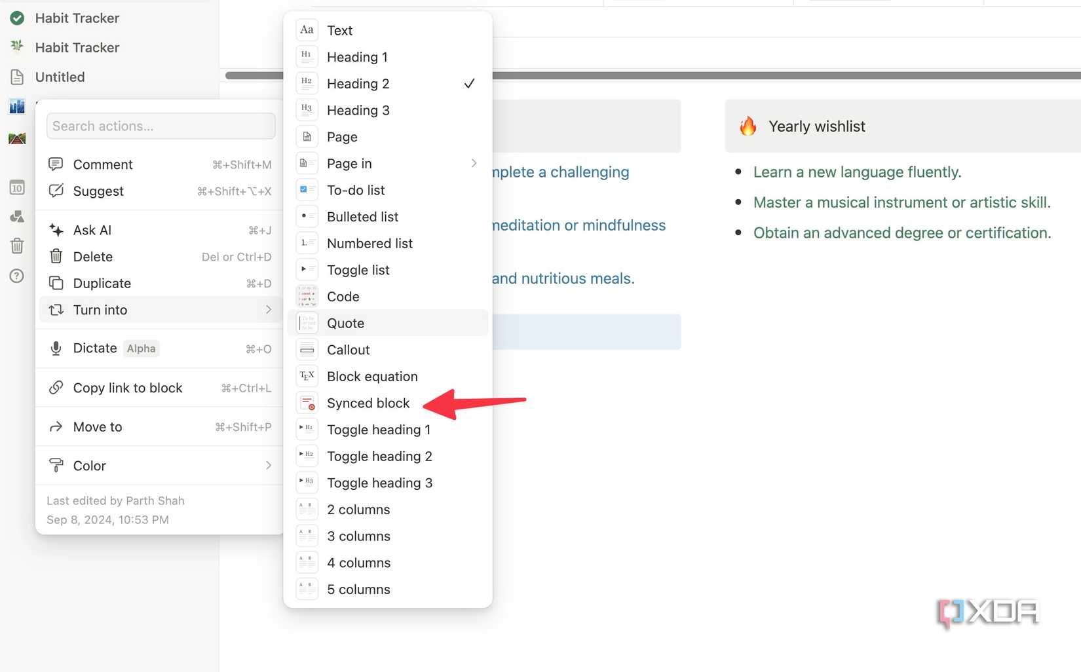The height and width of the screenshot is (672, 1081).
Task: Open Help via the question mark icon
Action: coord(16,276)
